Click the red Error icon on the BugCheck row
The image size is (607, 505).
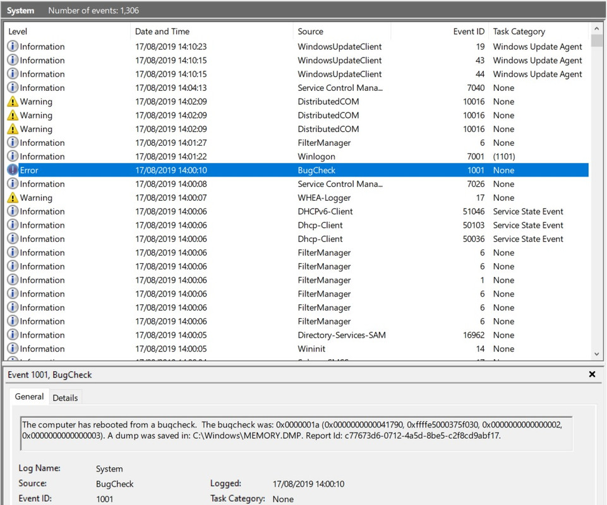click(13, 170)
